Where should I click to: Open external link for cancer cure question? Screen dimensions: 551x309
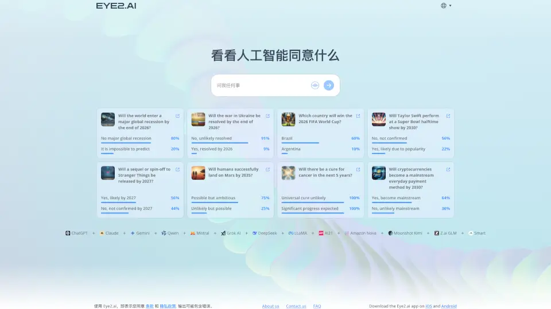(x=358, y=169)
